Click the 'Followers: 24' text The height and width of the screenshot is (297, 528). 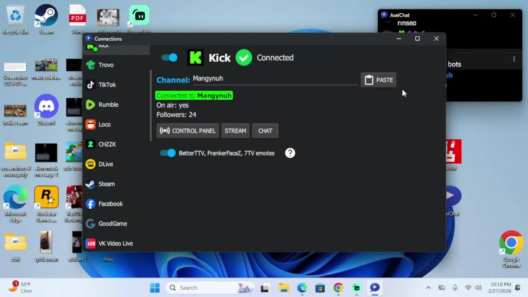(176, 115)
